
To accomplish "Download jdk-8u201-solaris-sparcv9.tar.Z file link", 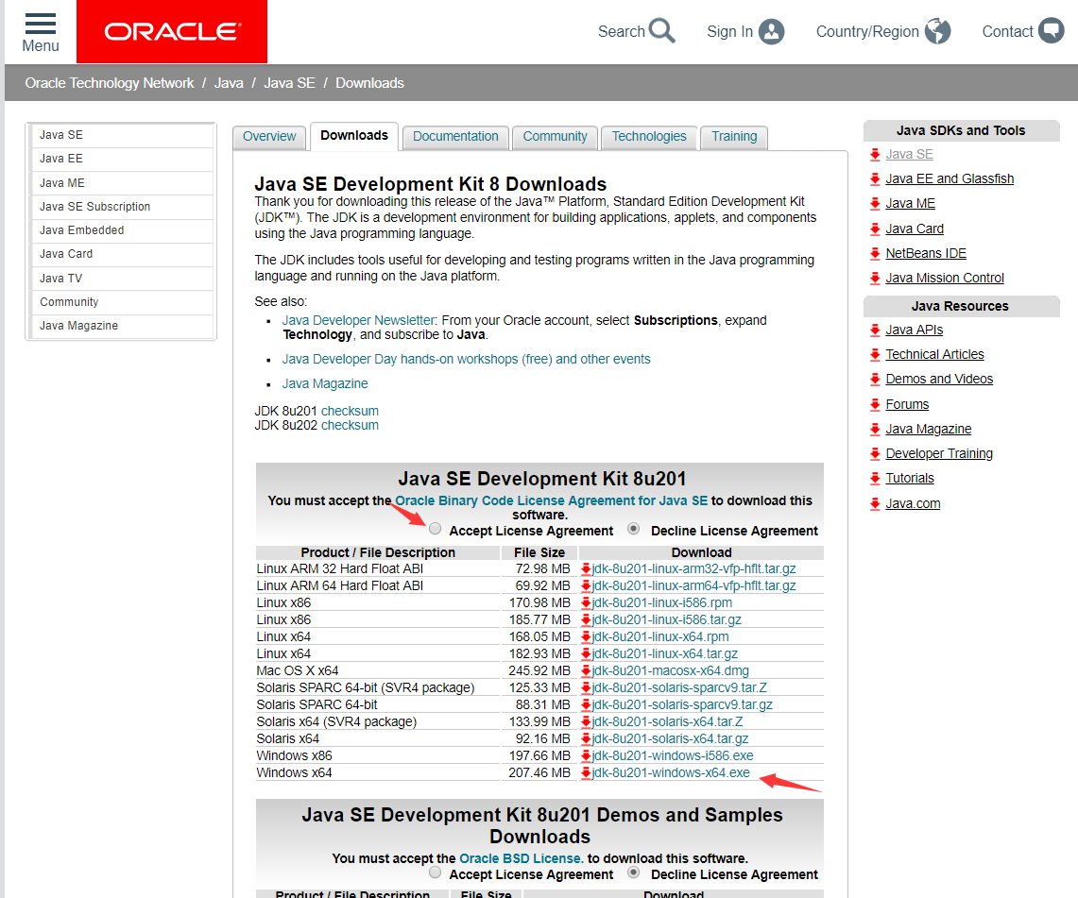I will pos(679,687).
